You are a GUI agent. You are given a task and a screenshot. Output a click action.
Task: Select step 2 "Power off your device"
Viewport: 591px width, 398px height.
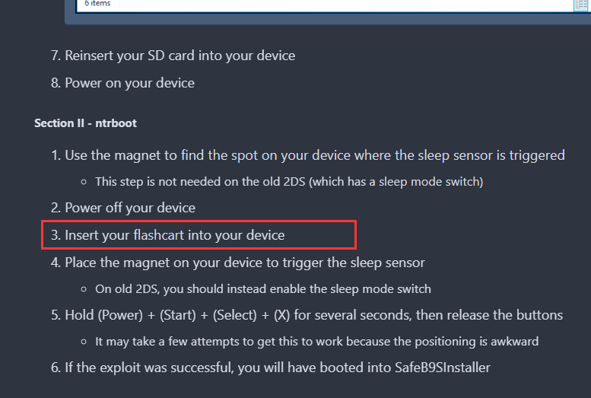click(129, 208)
